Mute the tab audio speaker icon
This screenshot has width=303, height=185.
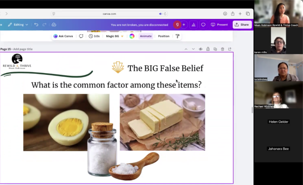160,14
